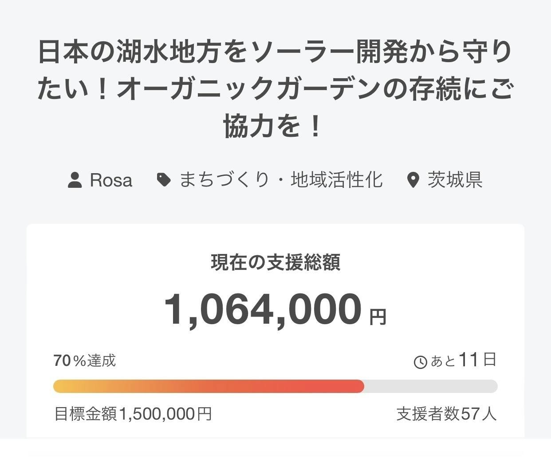Click the 1,064,000 total amount
Viewport: 551px width, 460px height.
(x=263, y=309)
